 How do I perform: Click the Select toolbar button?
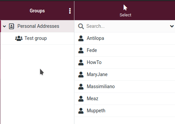click(x=125, y=11)
